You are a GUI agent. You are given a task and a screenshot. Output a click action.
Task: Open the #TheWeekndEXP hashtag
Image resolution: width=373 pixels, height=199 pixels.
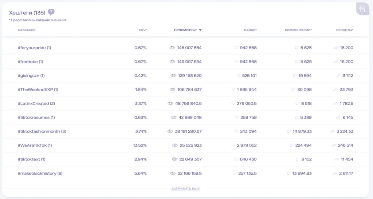pos(38,89)
